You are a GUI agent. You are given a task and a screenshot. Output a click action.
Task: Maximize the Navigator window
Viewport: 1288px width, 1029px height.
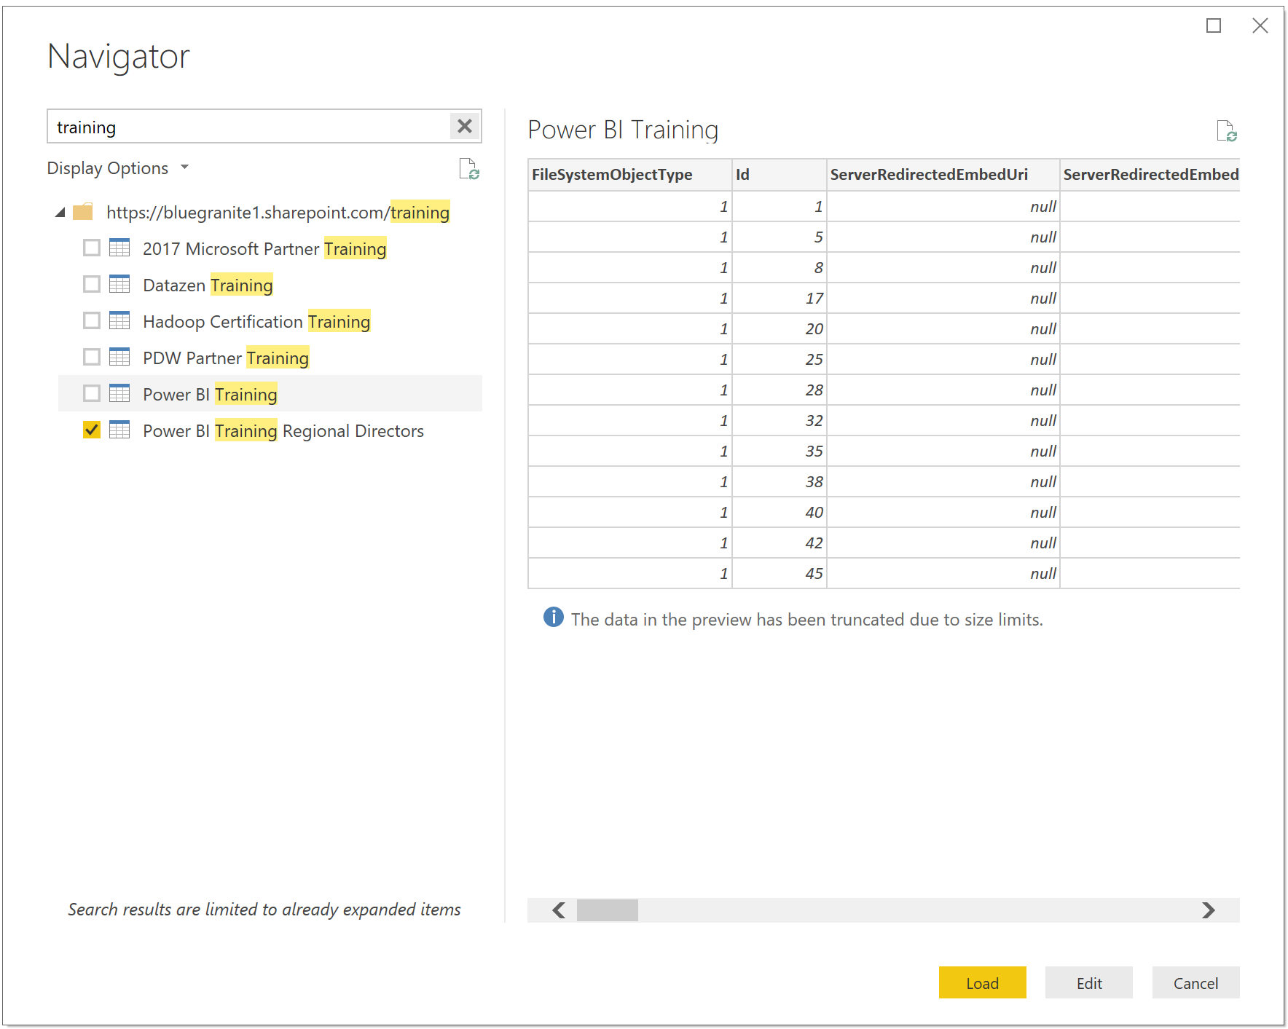tap(1214, 25)
